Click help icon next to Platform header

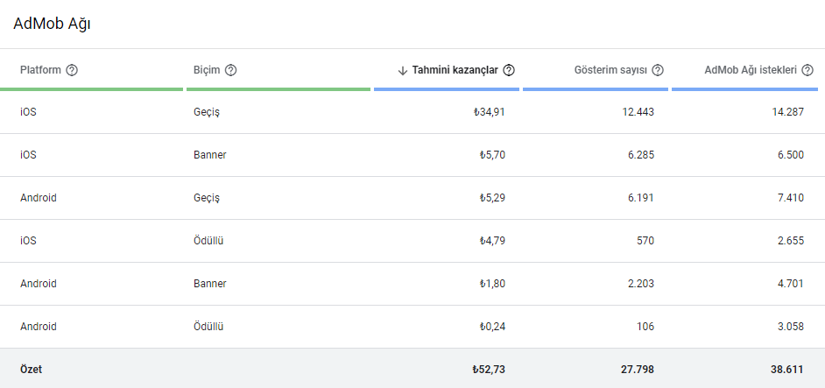tap(72, 70)
